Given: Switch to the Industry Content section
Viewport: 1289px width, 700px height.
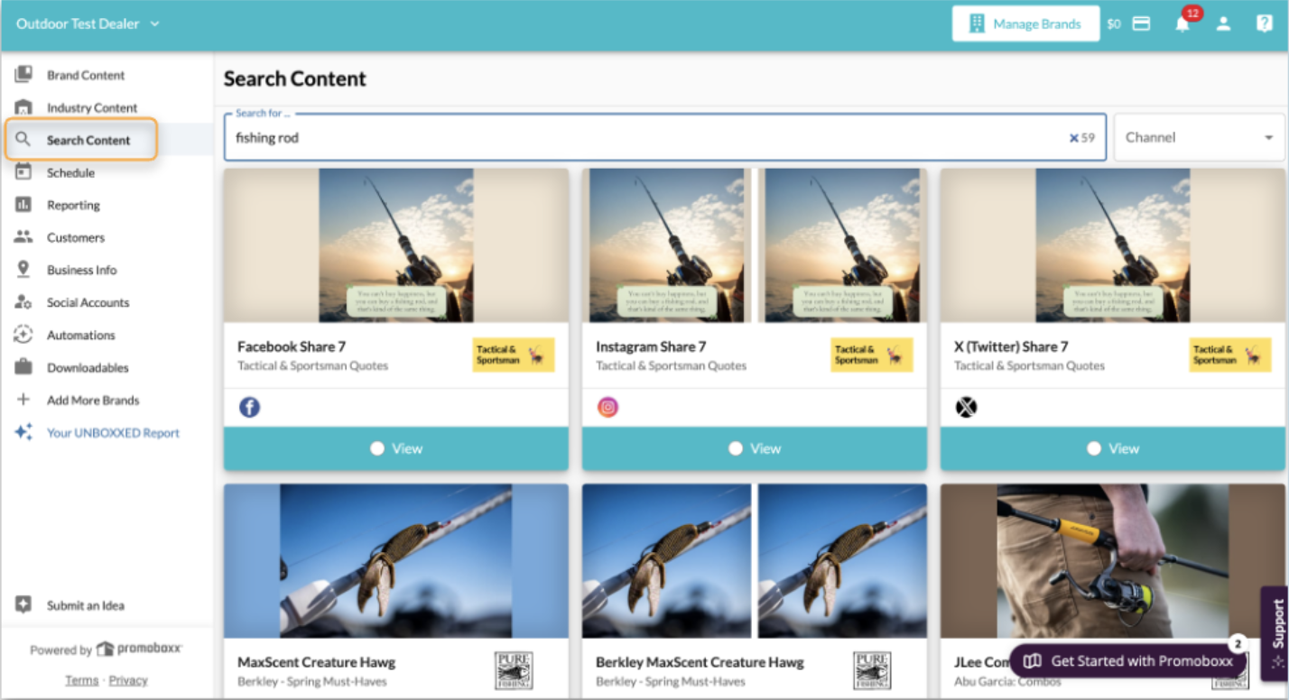Looking at the screenshot, I should 91,107.
